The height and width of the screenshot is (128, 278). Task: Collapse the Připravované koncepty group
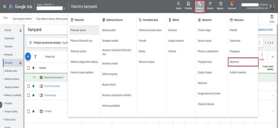[34, 77]
